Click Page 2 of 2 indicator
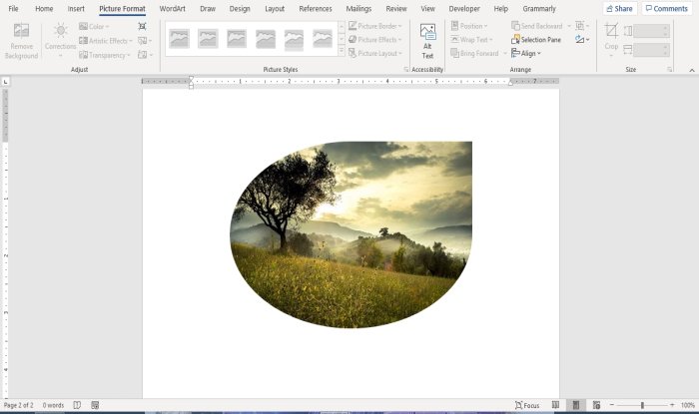 (18, 405)
